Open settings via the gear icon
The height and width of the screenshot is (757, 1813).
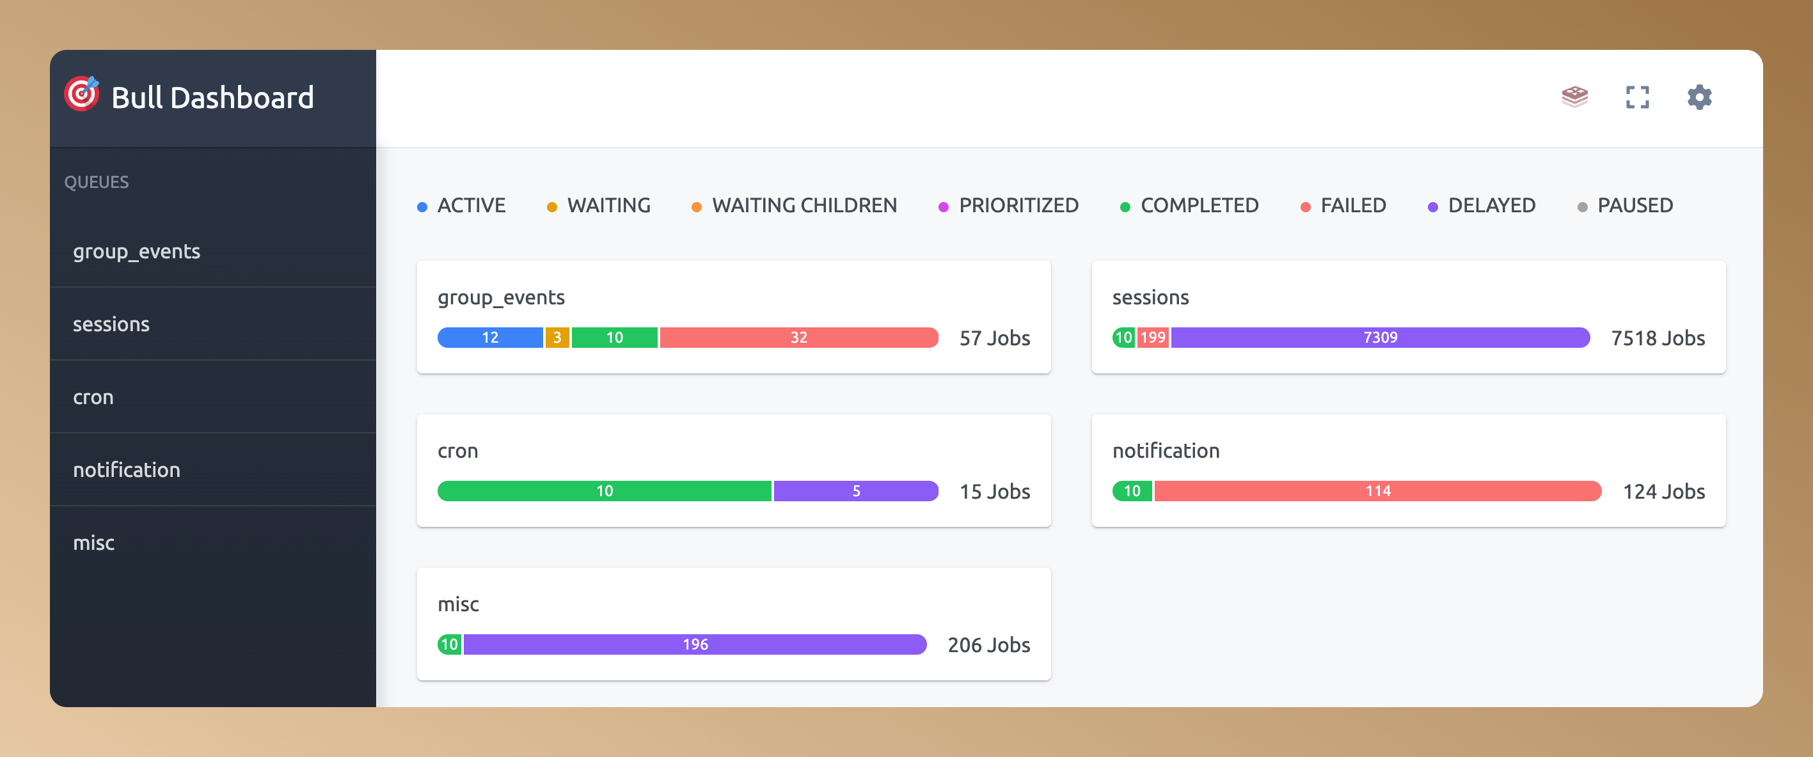tap(1699, 97)
